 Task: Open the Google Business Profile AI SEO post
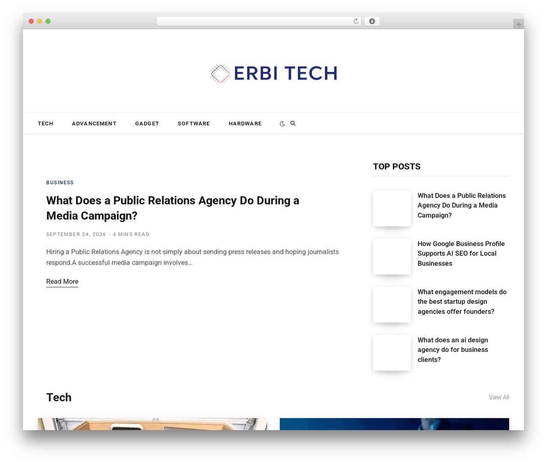click(461, 254)
